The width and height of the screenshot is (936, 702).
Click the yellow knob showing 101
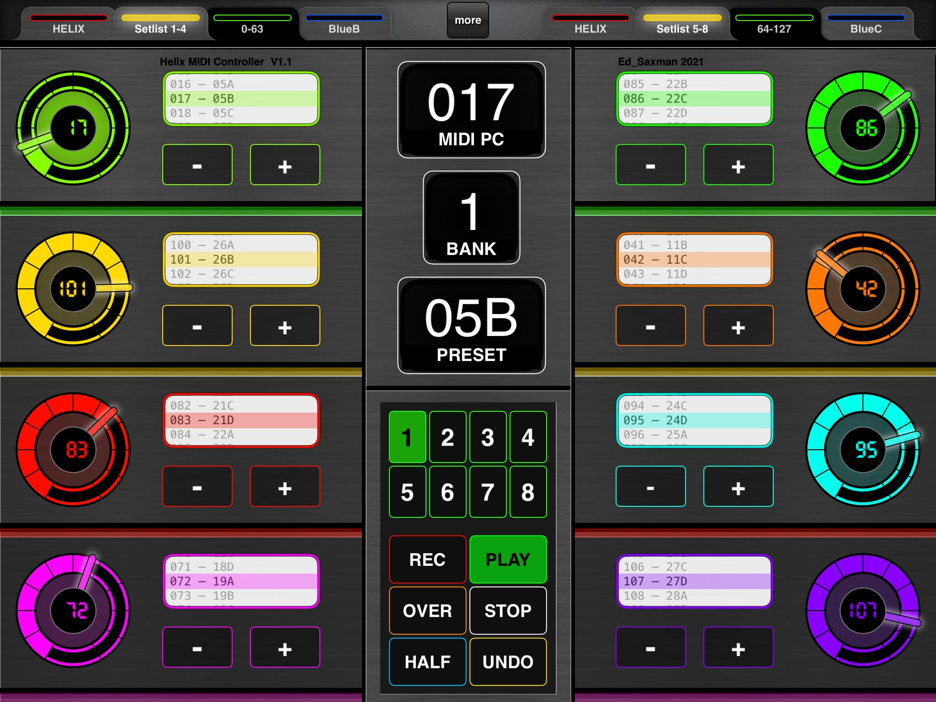tap(73, 289)
